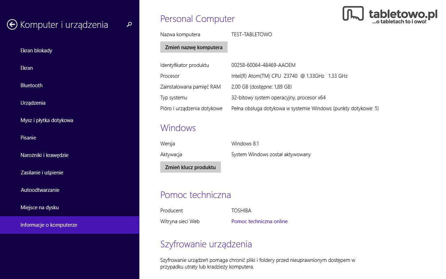
Task: Click 32-bitowy system operacyjny text
Action: (x=278, y=98)
